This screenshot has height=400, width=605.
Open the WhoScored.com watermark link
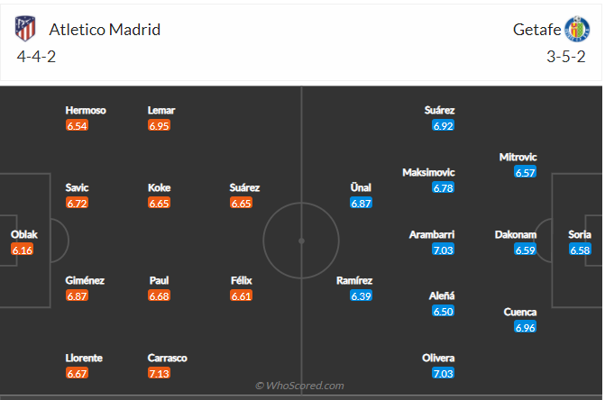[x=300, y=386]
